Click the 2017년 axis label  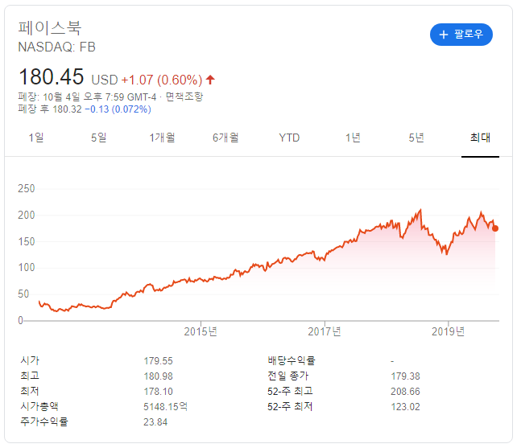pos(325,331)
